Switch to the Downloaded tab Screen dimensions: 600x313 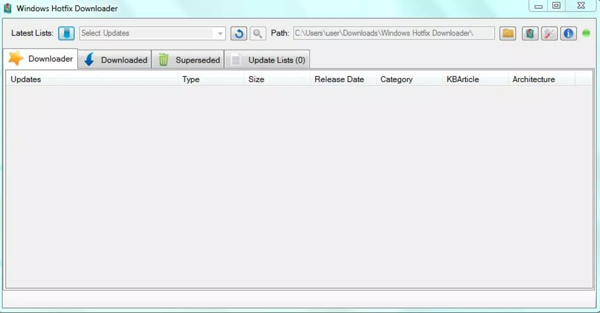(115, 60)
